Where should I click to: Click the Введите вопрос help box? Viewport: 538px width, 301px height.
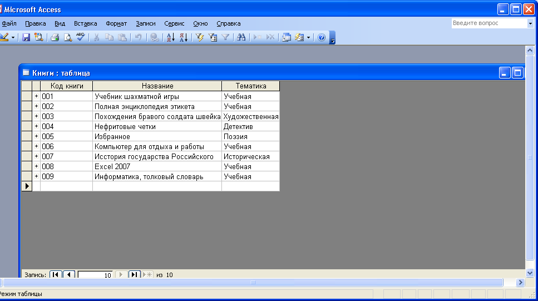(x=489, y=23)
